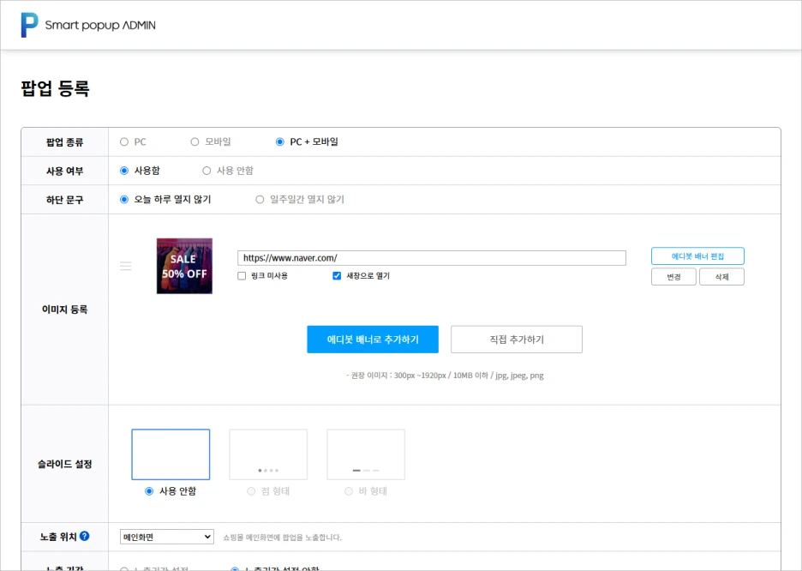Click the 변경 button

point(673,277)
